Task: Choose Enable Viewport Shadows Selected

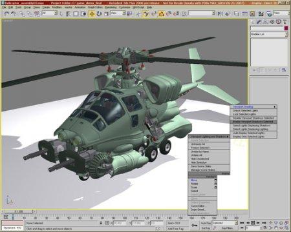Action: click(253, 122)
